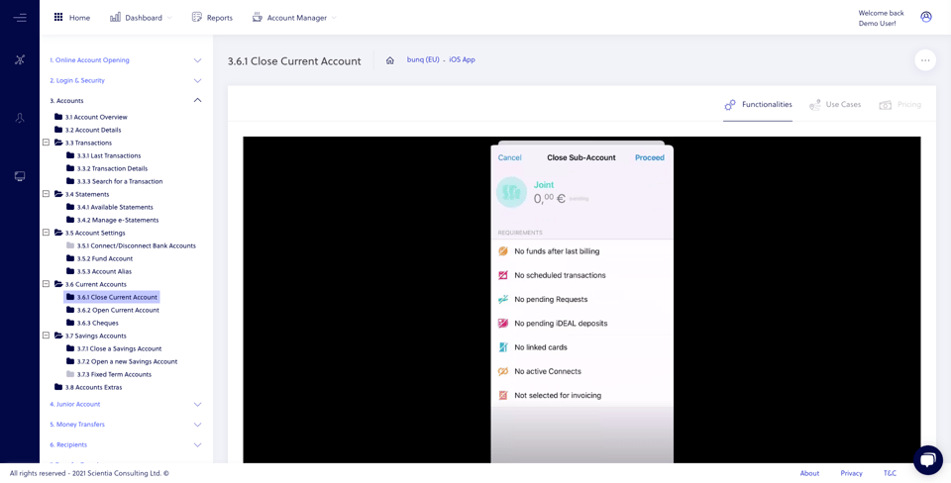Open the Account Manager dropdown menu
Screen dimensions: 951x483
point(294,18)
